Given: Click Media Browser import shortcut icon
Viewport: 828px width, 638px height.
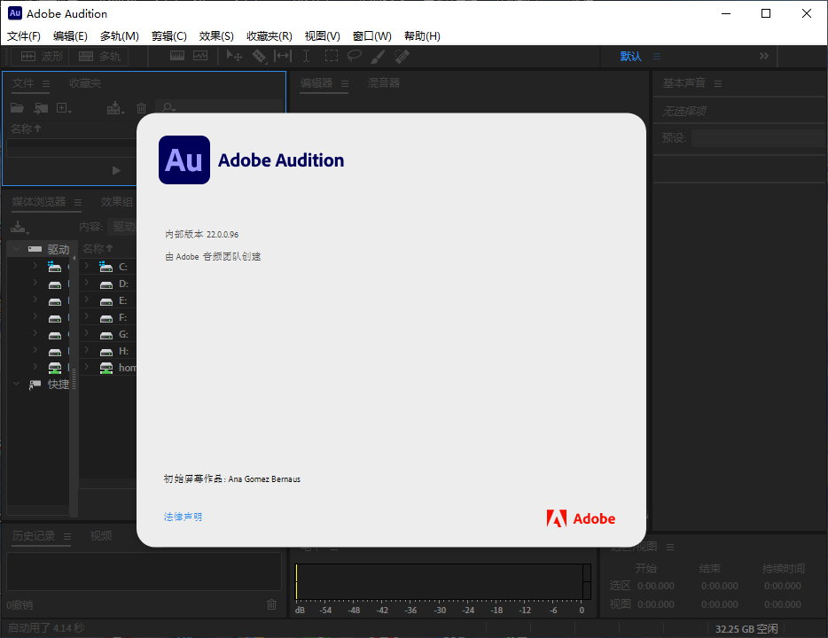Looking at the screenshot, I should click(x=20, y=228).
